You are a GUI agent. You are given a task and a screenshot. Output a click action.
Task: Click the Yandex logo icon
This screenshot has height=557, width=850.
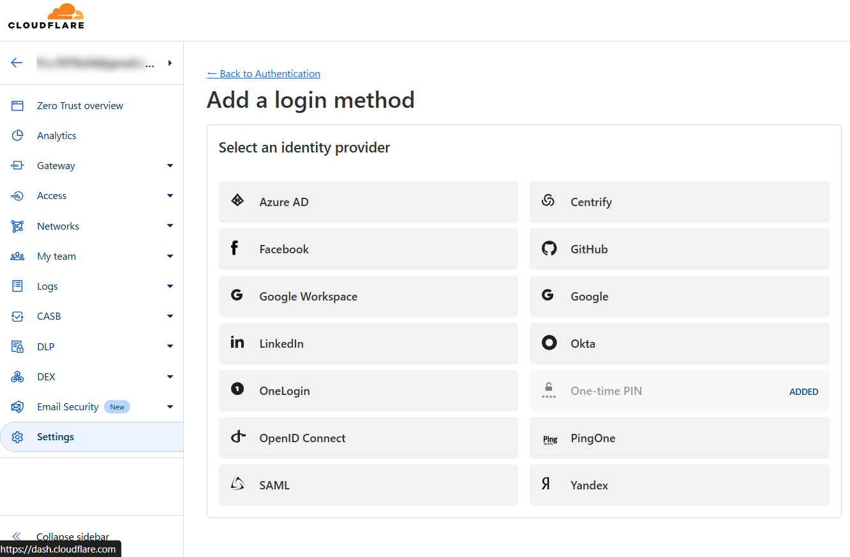tap(546, 484)
